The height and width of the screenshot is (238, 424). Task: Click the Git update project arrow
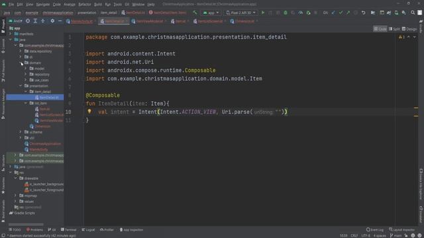pyautogui.click(x=333, y=13)
